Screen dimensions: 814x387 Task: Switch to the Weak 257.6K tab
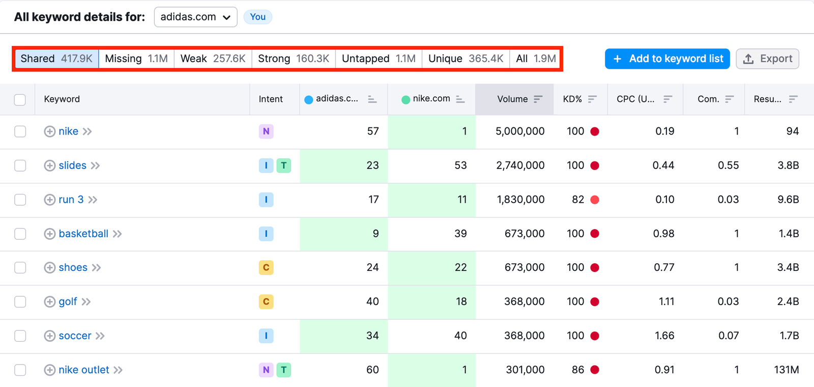point(213,59)
